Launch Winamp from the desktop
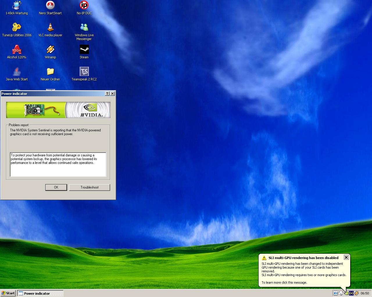 50,52
